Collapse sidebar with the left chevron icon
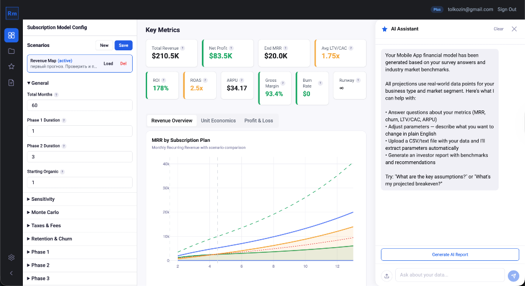The width and height of the screenshot is (525, 286). 11,273
